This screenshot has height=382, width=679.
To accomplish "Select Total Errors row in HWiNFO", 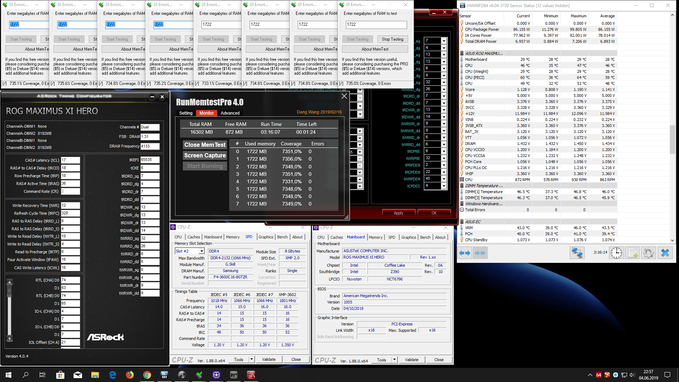I will coord(538,210).
